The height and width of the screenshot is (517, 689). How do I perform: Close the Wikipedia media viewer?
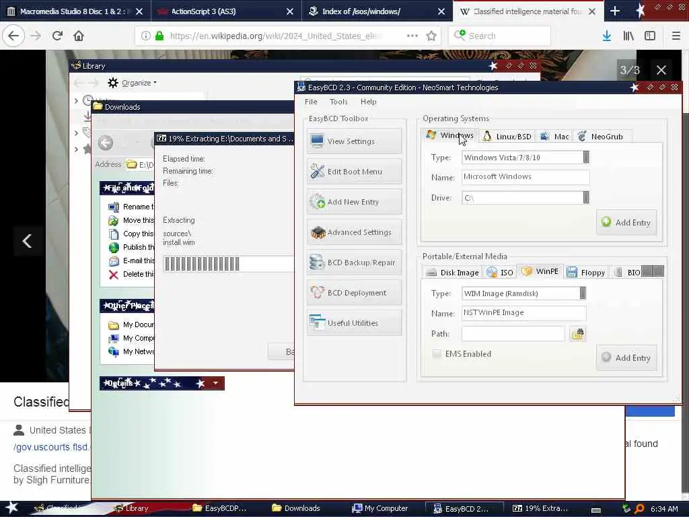661,70
